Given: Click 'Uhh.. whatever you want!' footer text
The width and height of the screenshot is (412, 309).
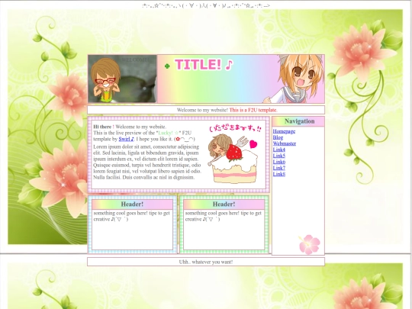Looking at the screenshot, I should click(x=206, y=262).
